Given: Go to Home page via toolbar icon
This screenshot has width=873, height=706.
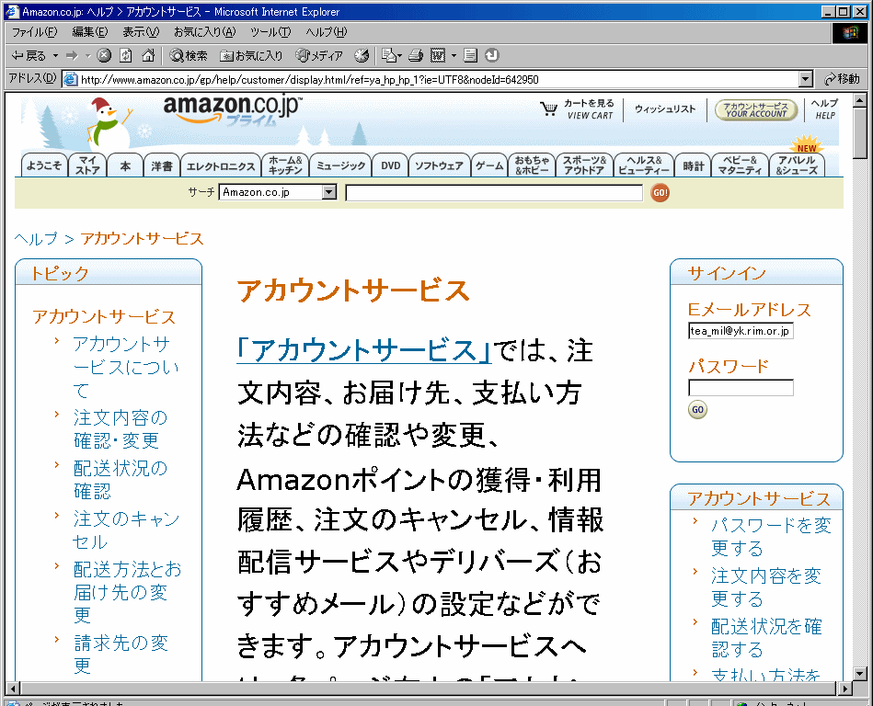Looking at the screenshot, I should tap(147, 56).
